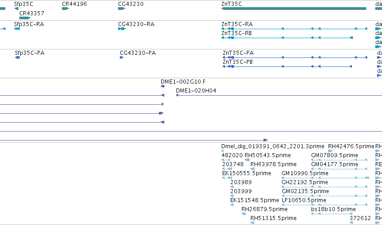Click the ZnT35C-RB transcript label

(x=237, y=33)
